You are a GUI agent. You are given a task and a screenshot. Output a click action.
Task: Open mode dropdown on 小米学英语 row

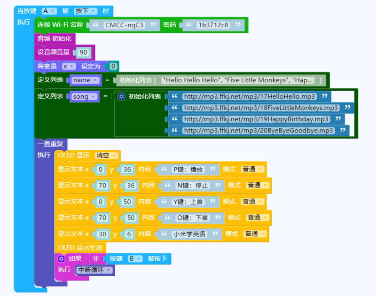[x=255, y=234]
